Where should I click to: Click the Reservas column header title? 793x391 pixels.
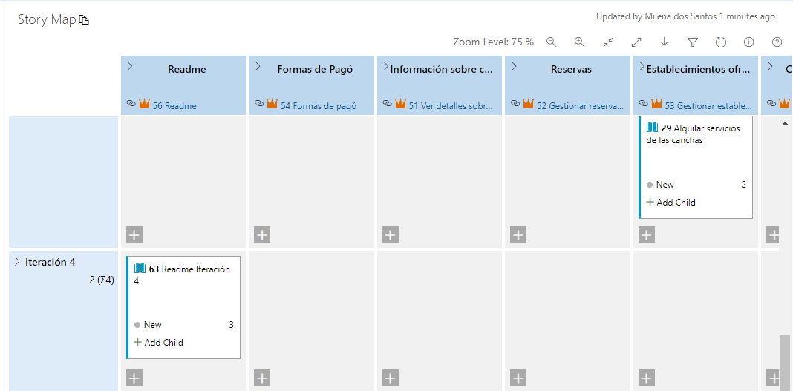coord(571,69)
